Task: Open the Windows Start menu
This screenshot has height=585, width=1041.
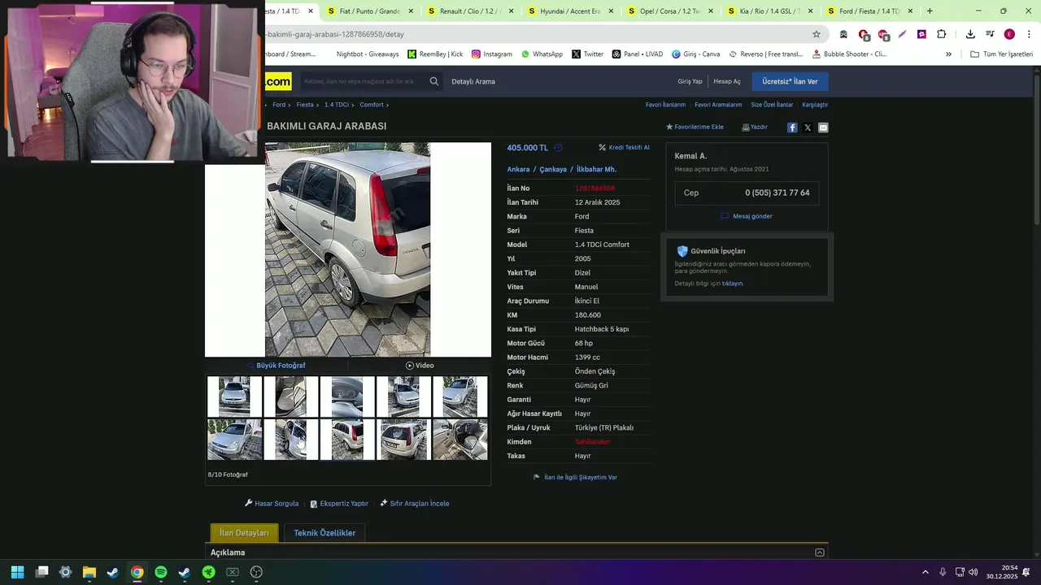Action: pos(17,572)
